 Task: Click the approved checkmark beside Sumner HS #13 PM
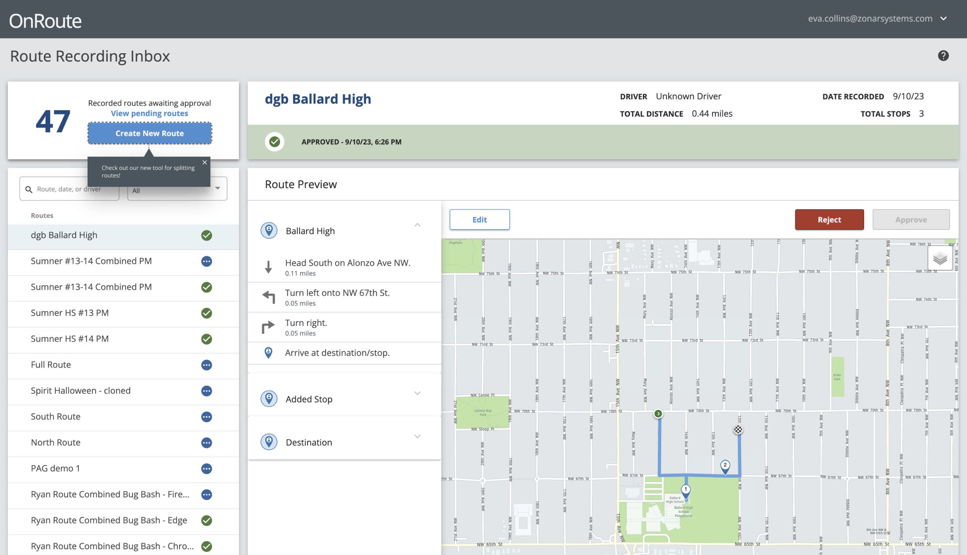[206, 313]
